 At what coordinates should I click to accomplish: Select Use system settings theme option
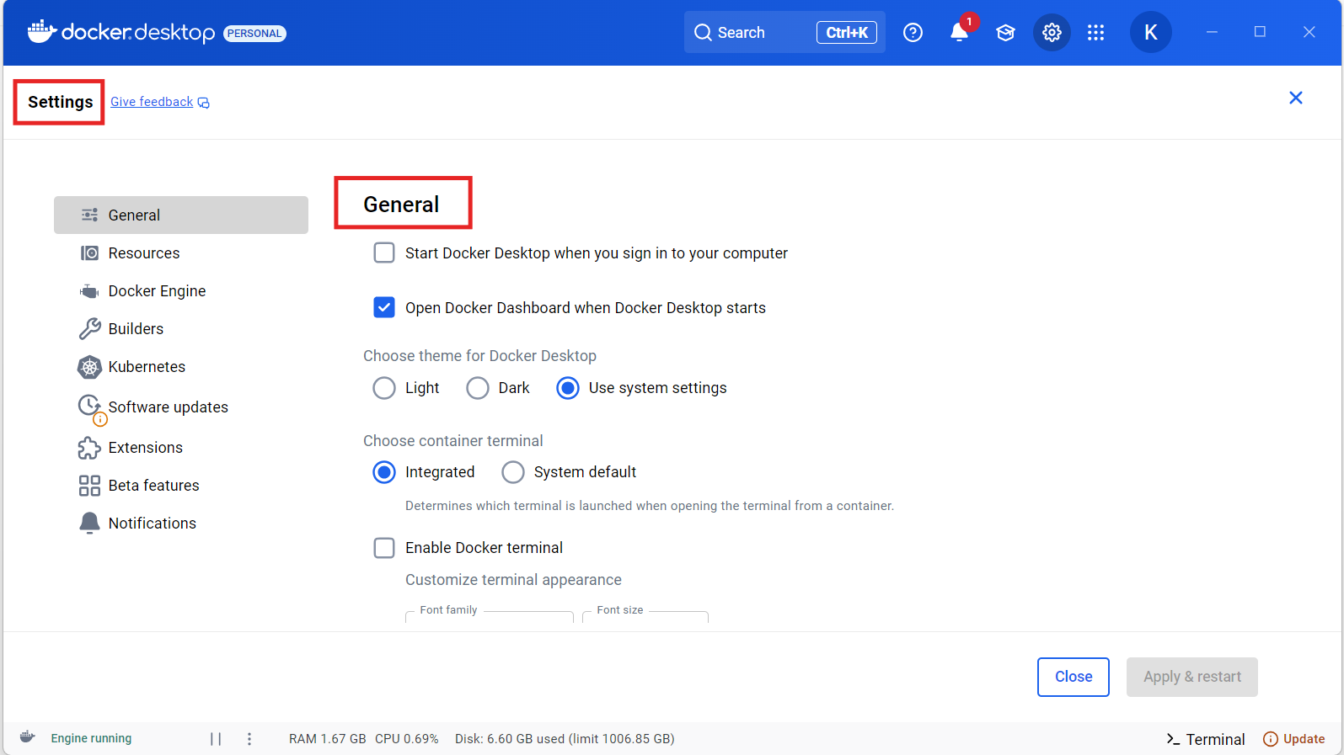(568, 388)
